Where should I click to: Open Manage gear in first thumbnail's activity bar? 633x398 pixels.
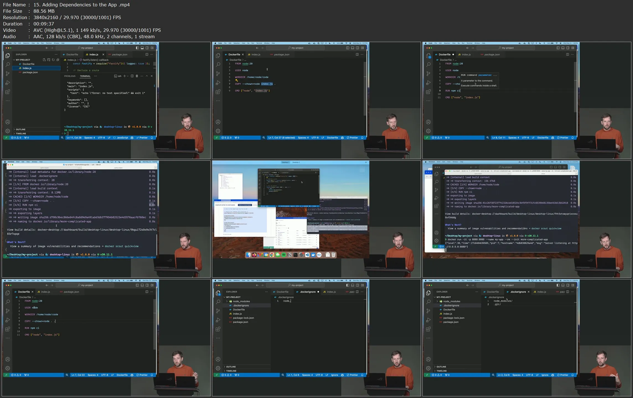[8, 131]
